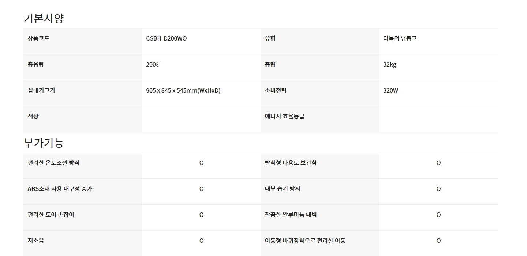Click the O mark for ABS소재 사용 내구성 증가
Screen dimensions: 527x256
201,189
